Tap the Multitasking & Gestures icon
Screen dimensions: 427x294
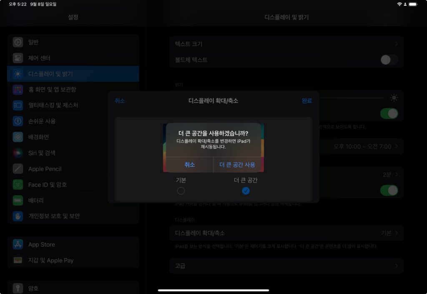coord(18,105)
